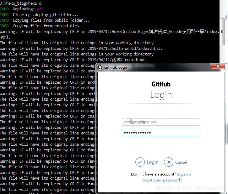
Task: Click the hello-world/index.html warning line
Action: 81,49
